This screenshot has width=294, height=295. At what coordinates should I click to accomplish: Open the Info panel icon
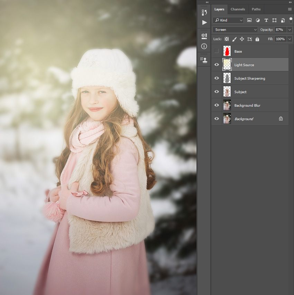pos(204,46)
